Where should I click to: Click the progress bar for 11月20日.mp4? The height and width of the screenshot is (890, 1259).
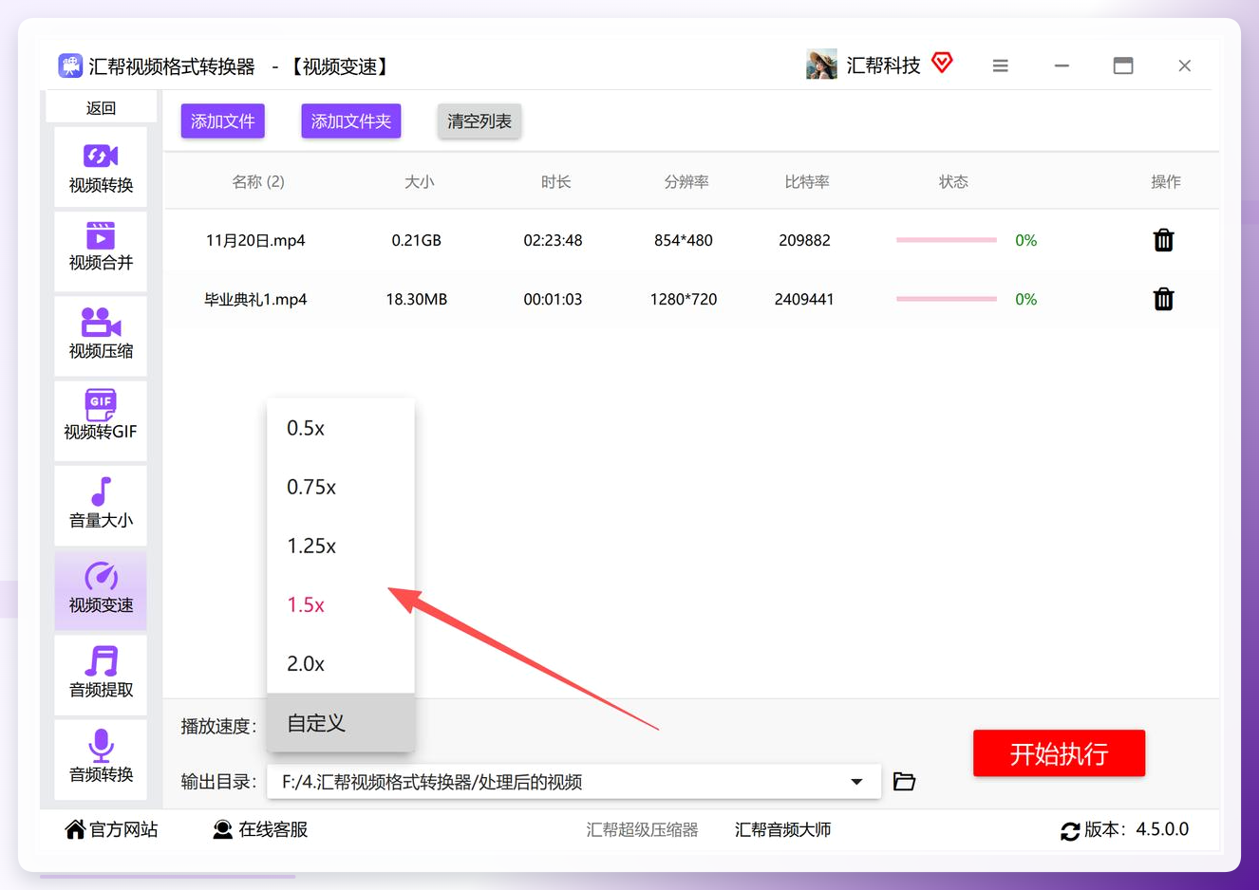[947, 240]
